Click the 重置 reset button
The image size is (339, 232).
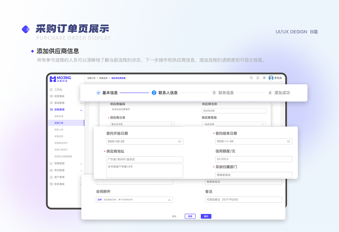coord(190,216)
